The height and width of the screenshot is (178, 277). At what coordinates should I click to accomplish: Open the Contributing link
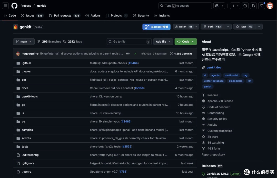[x=215, y=113]
